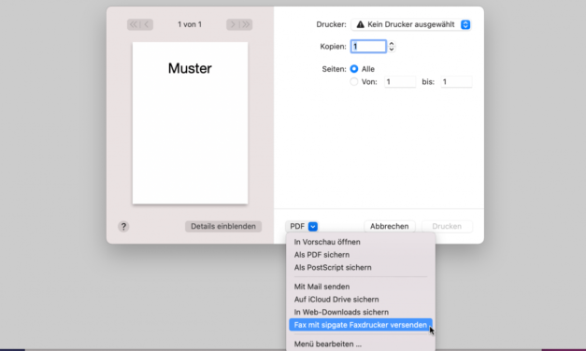586x351 pixels.
Task: Choose In Web-Downloads sichern
Action: 361,312
